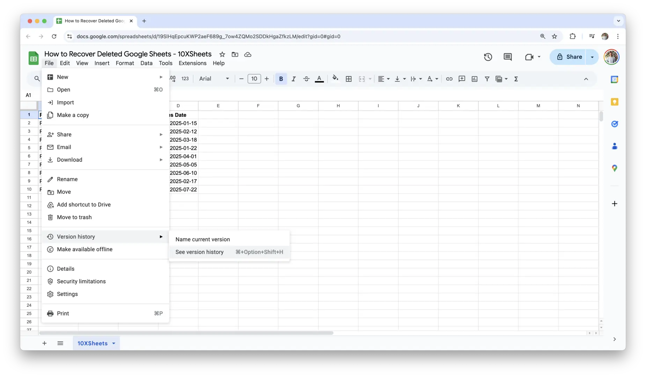Screen dimensions: 646x377
Task: Open the 123 number format button
Action: (x=185, y=79)
